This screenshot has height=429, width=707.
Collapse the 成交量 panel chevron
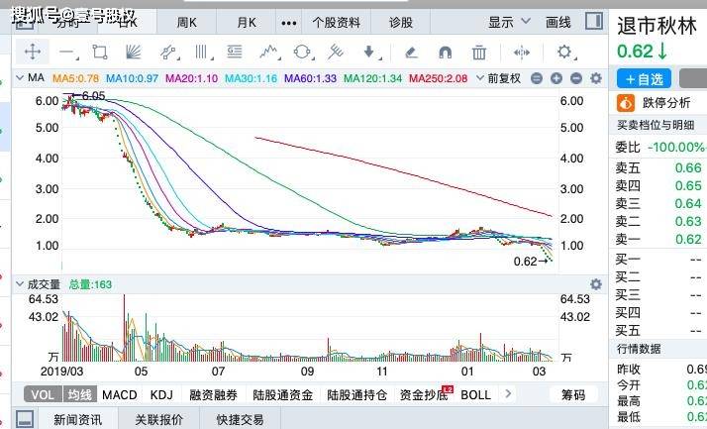coord(20,284)
